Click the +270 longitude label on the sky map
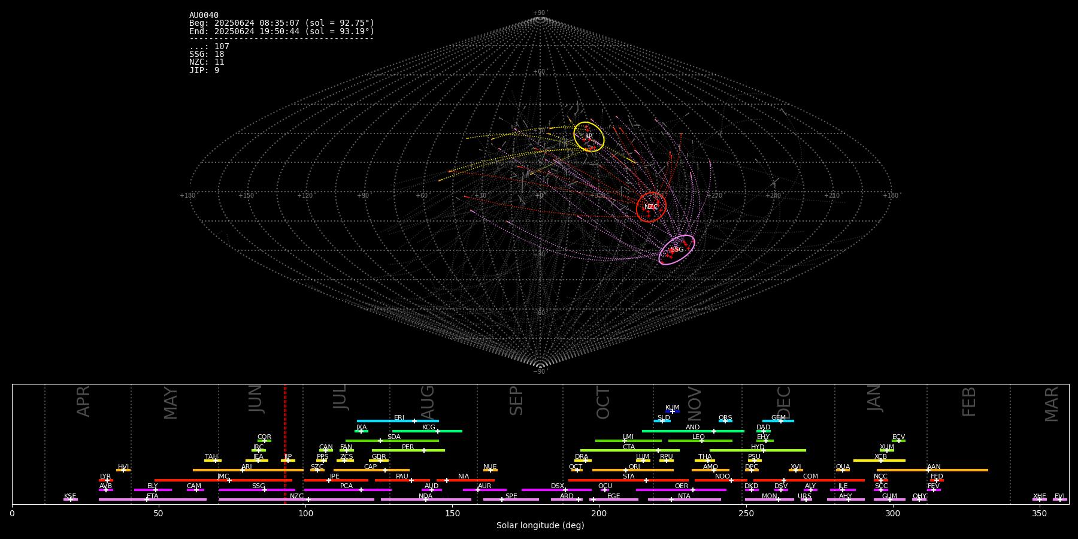 coord(714,195)
